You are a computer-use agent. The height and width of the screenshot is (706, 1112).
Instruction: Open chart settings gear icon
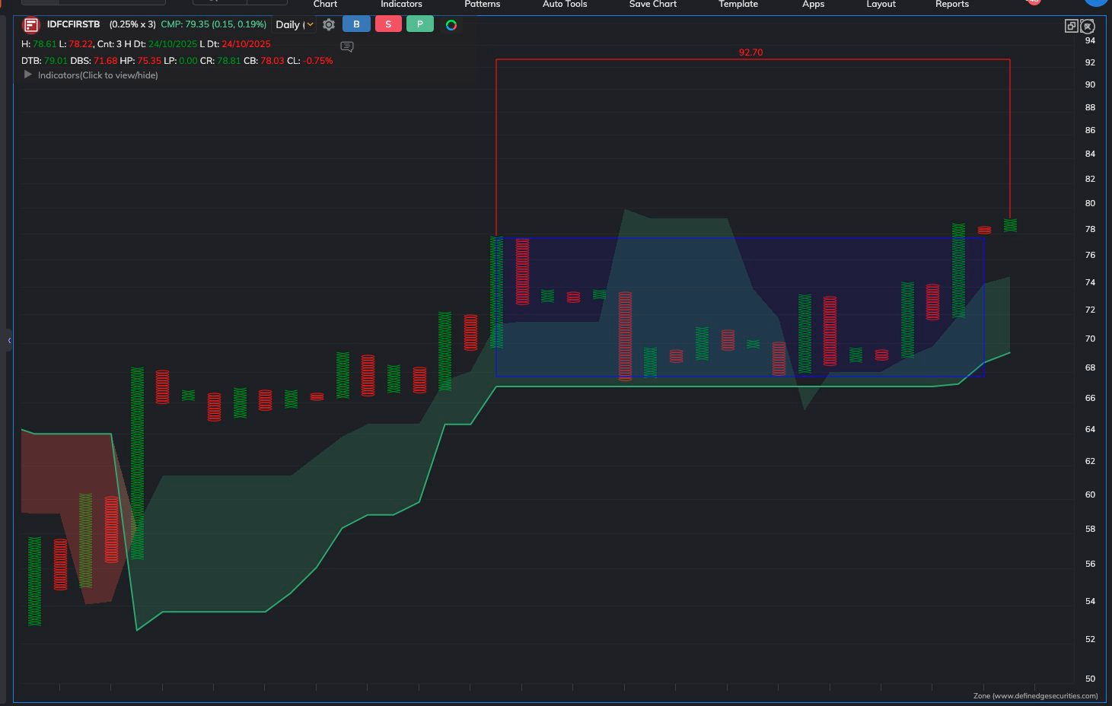coord(329,25)
